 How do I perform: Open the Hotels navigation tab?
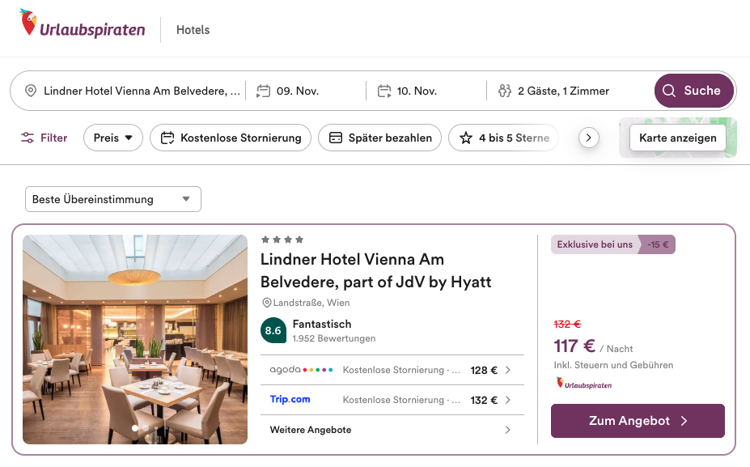pos(193,30)
